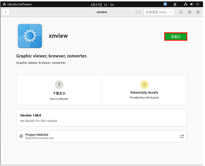The width and height of the screenshot is (205, 166).
Task: Click the download size question mark icon
Action: [x=59, y=85]
